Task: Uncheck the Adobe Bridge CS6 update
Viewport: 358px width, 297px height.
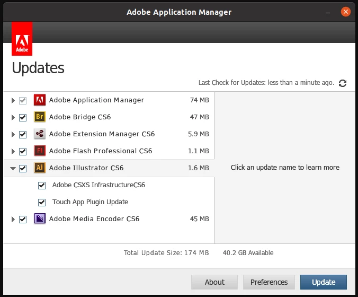Action: coord(23,118)
